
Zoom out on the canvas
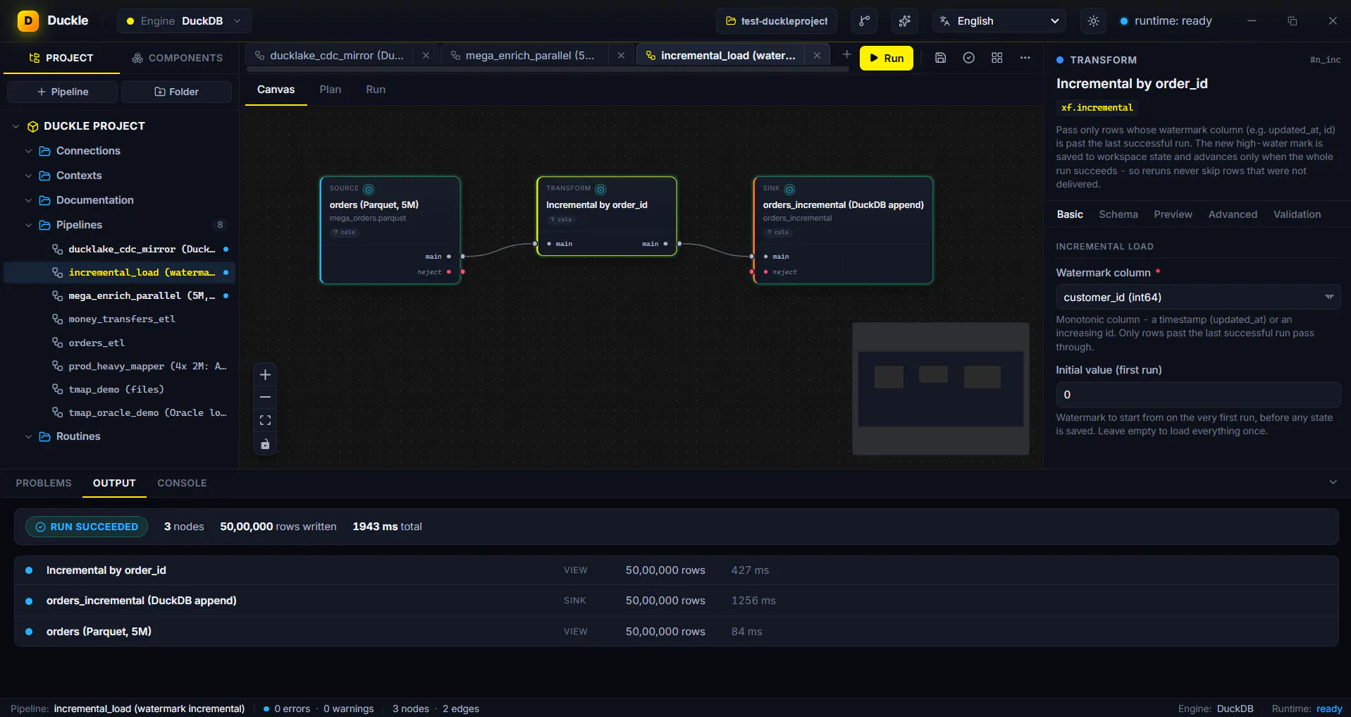pyautogui.click(x=265, y=397)
